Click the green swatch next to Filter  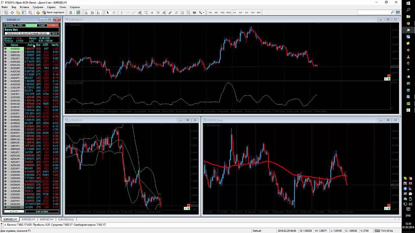(x=31, y=25)
